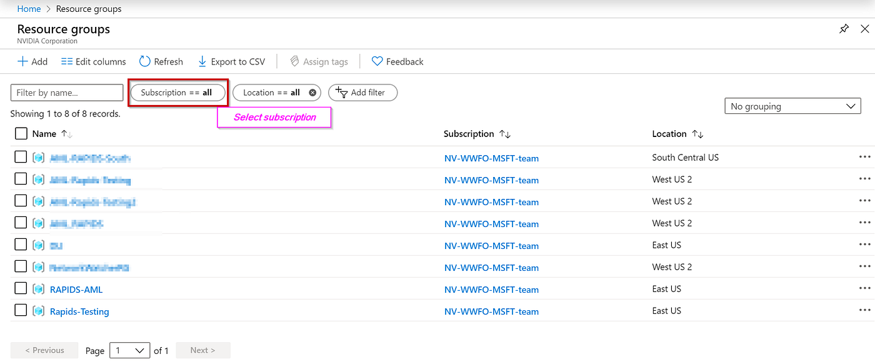This screenshot has width=875, height=364.
Task: Check the box for the Rapids-Testing row
Action: [x=21, y=310]
